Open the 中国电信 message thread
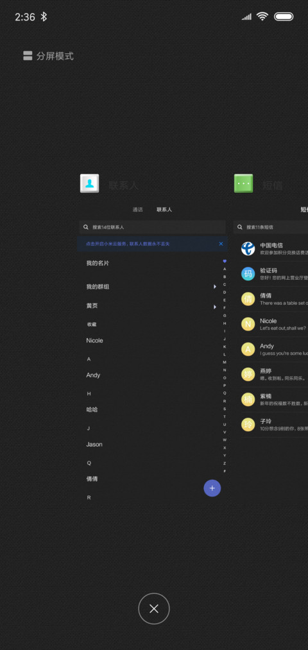The height and width of the screenshot is (650, 308). click(x=275, y=249)
